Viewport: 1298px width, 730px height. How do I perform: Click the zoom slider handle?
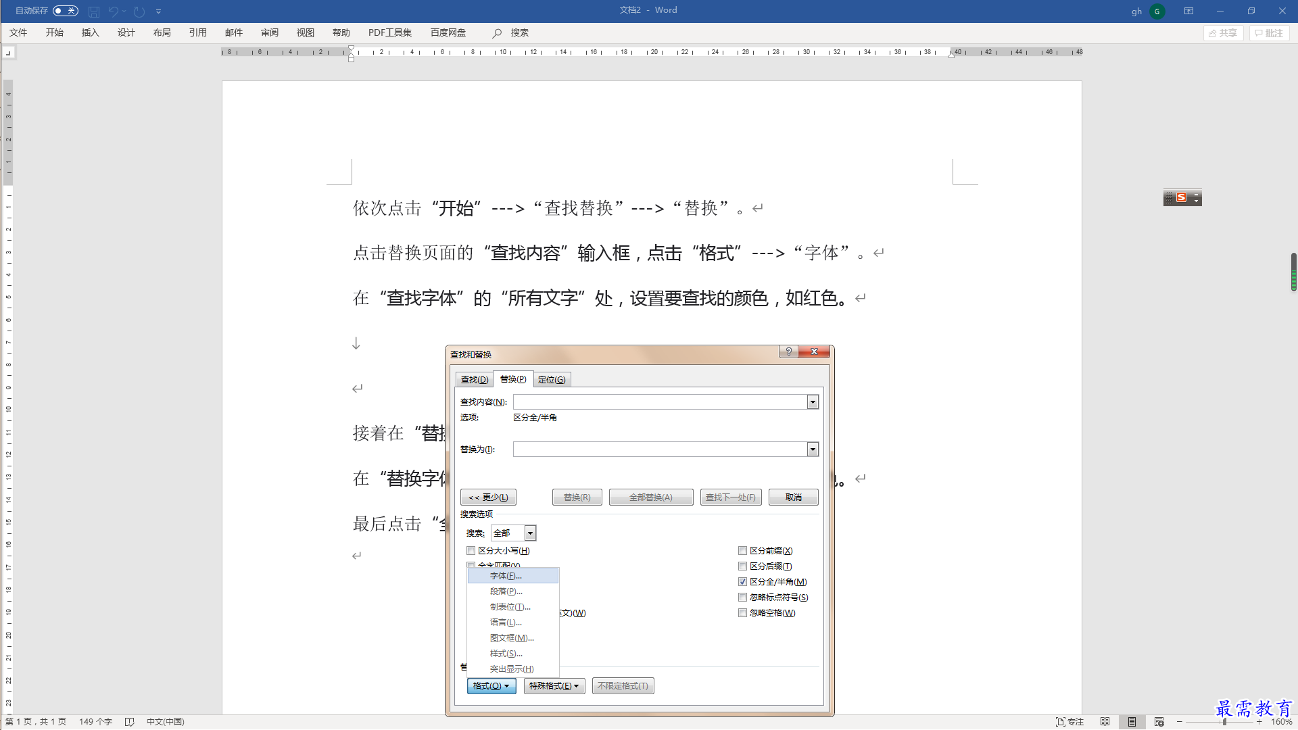point(1224,722)
